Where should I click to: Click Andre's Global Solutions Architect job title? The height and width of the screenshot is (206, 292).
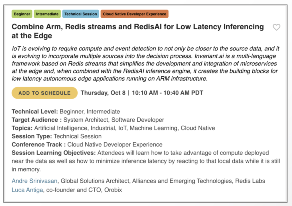click(x=163, y=181)
